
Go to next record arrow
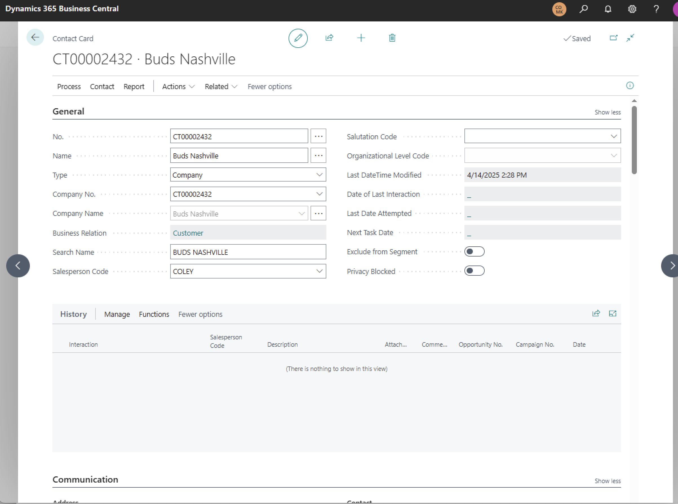click(670, 266)
